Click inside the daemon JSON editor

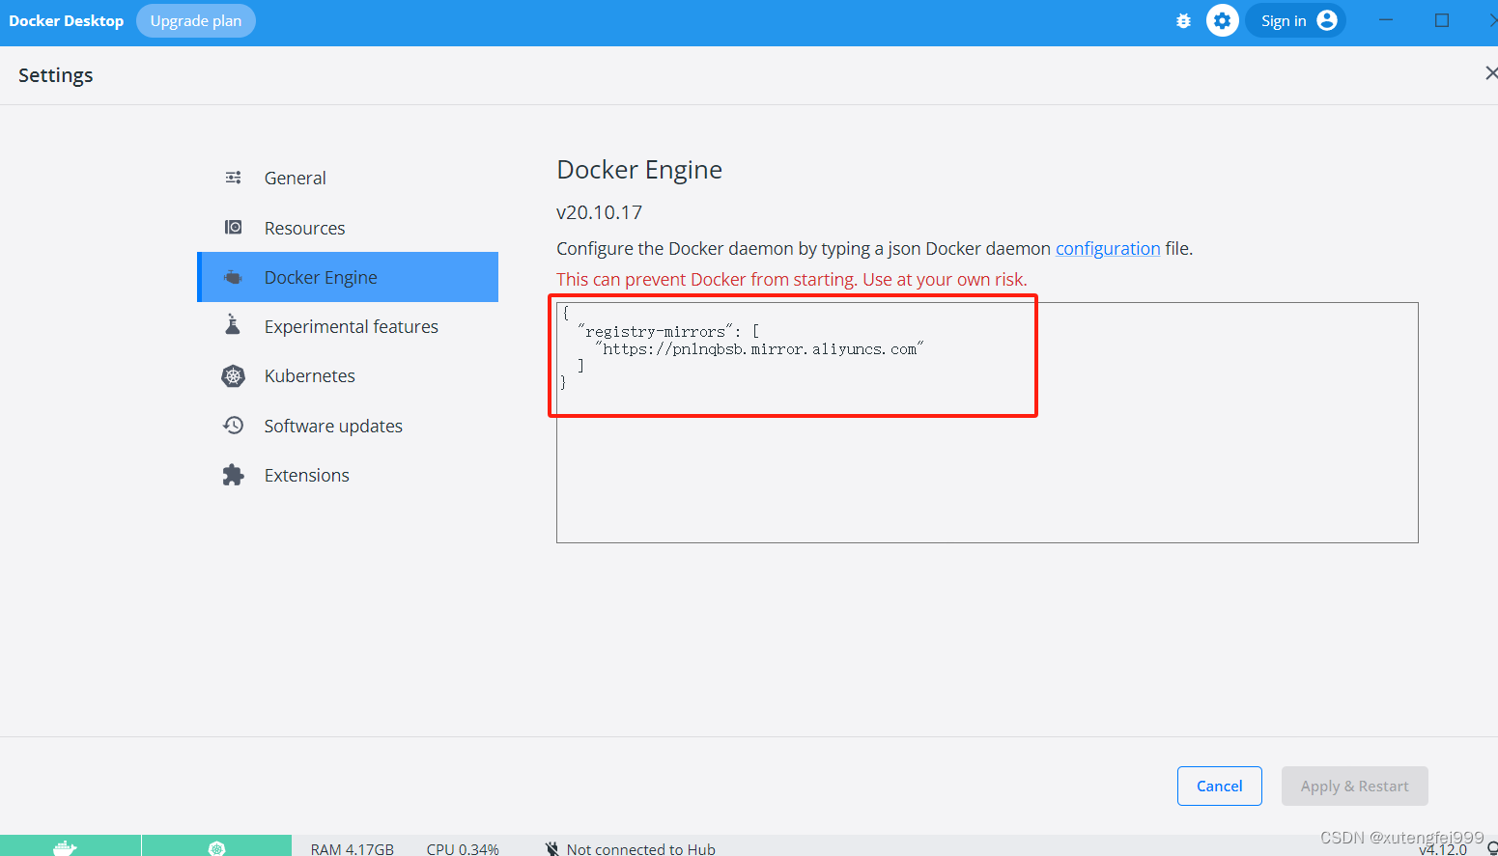click(987, 423)
